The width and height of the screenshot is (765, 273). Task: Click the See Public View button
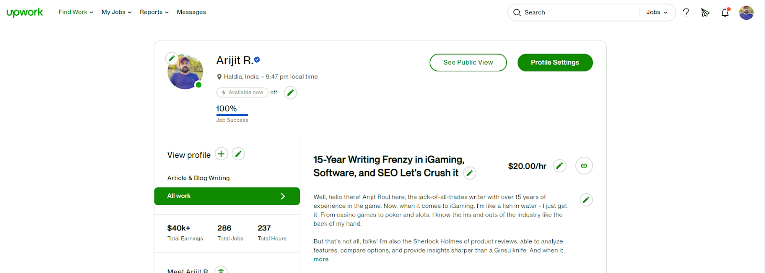(468, 63)
